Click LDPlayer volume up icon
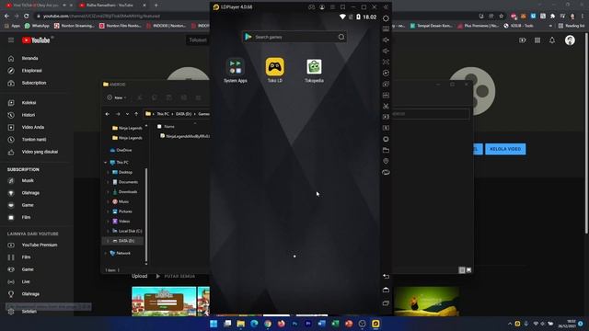Image resolution: width=589 pixels, height=331 pixels. click(x=386, y=40)
